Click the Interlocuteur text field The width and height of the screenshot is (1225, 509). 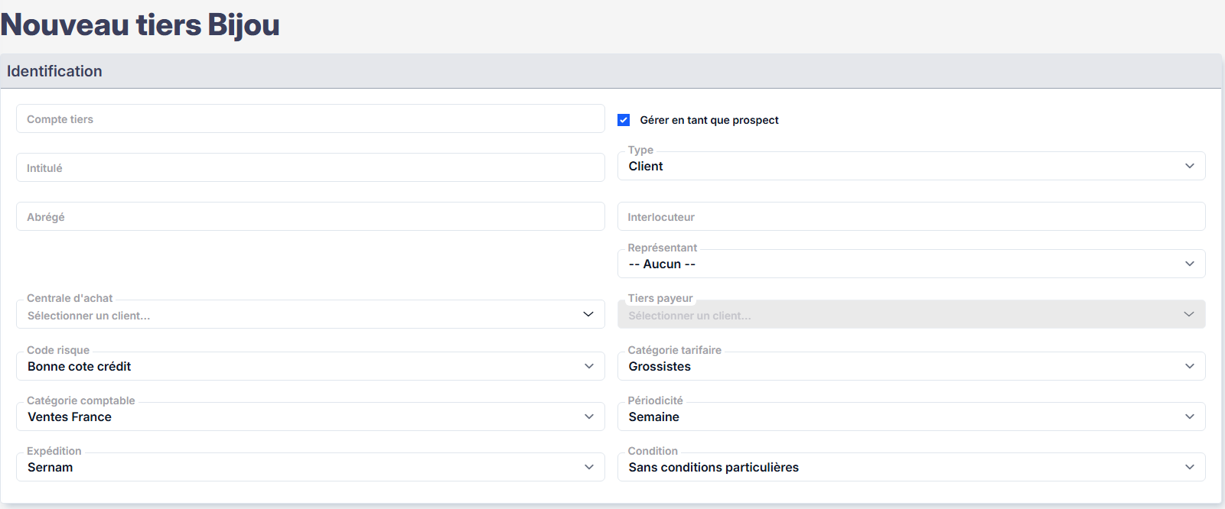911,217
